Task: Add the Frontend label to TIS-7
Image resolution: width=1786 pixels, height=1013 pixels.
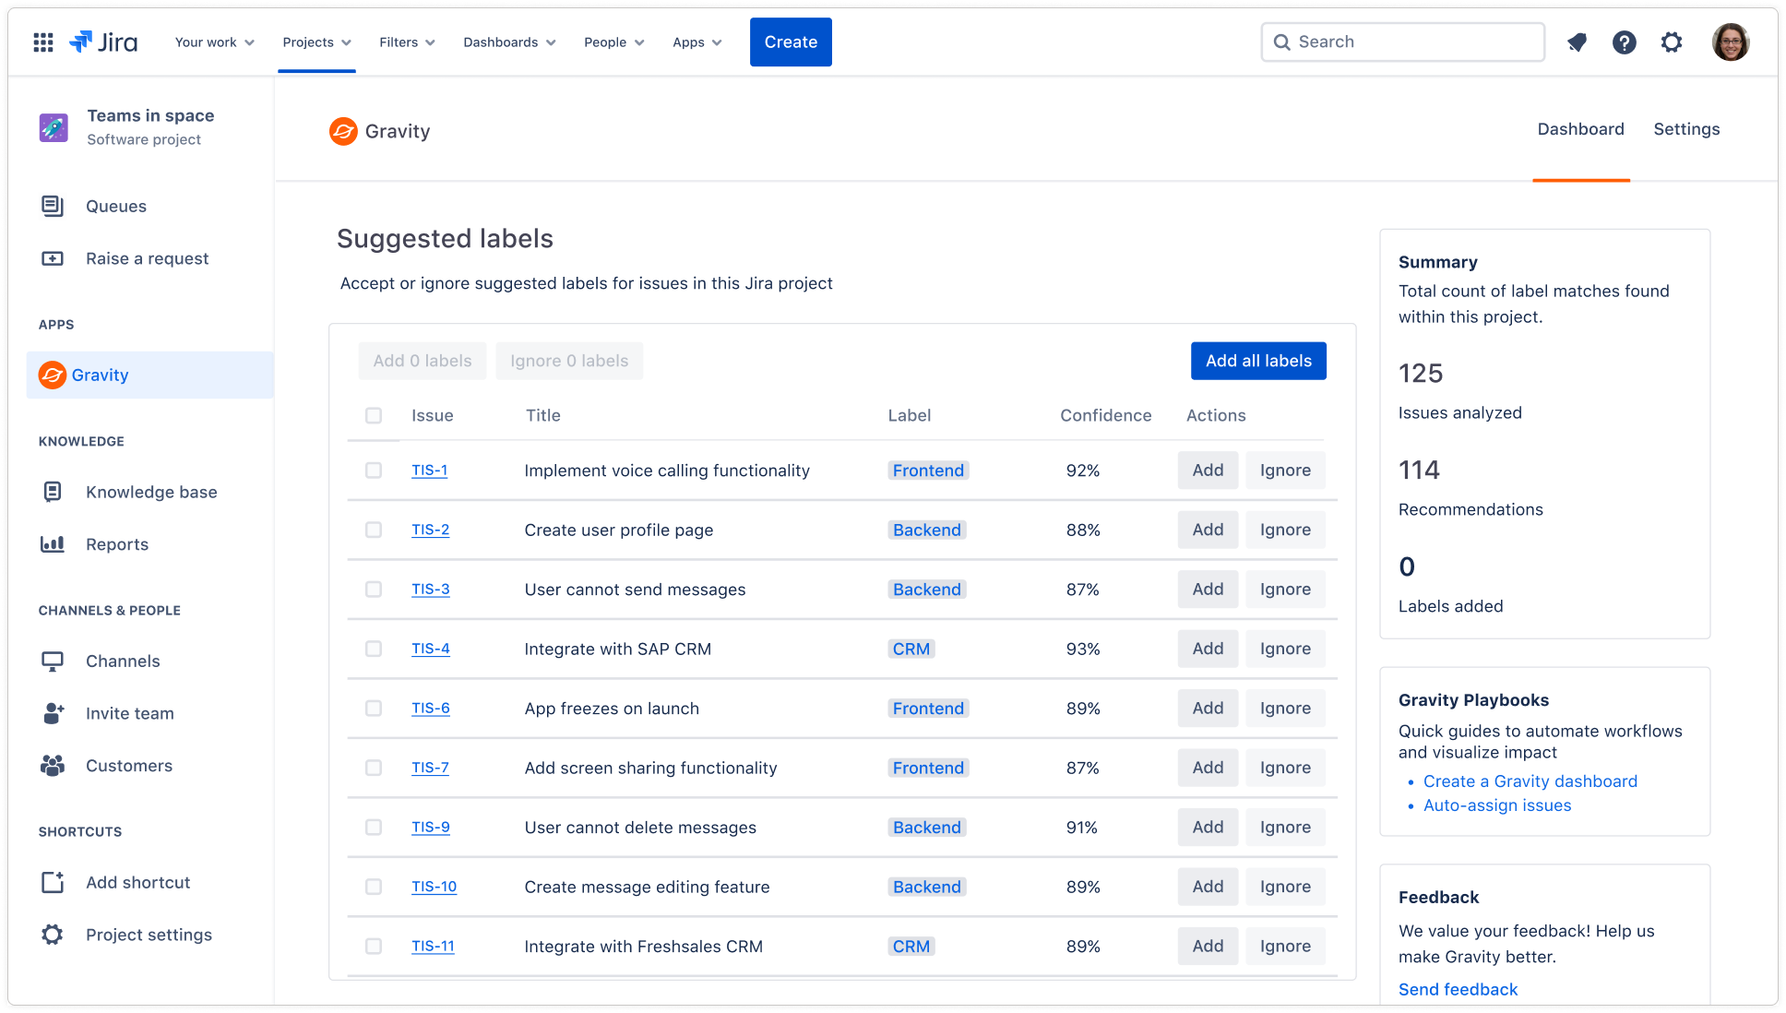Action: coord(1208,768)
